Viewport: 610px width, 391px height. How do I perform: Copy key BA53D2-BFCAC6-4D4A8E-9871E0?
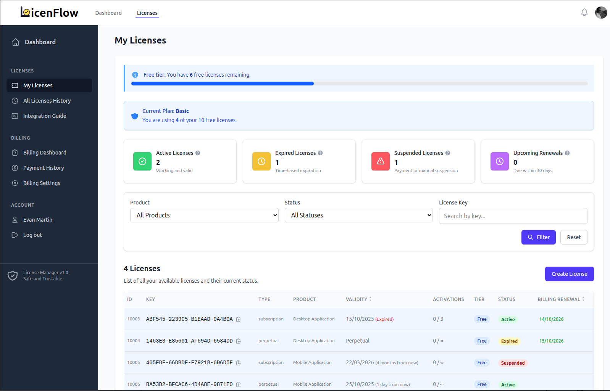[x=239, y=385]
